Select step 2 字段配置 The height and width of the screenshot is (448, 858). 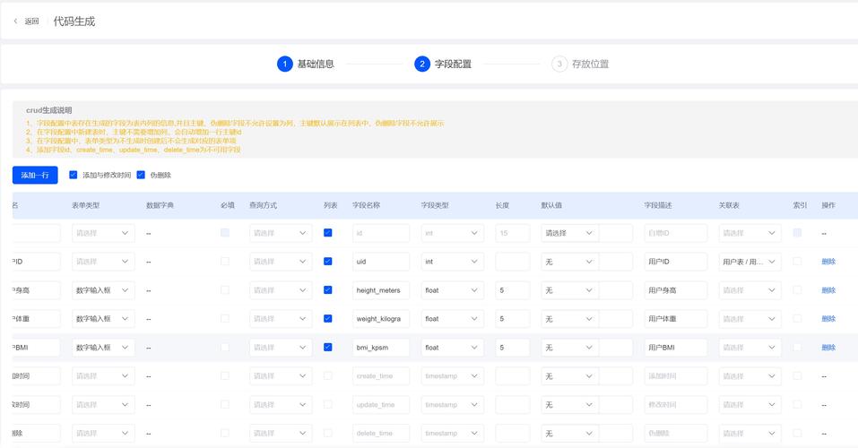point(443,64)
